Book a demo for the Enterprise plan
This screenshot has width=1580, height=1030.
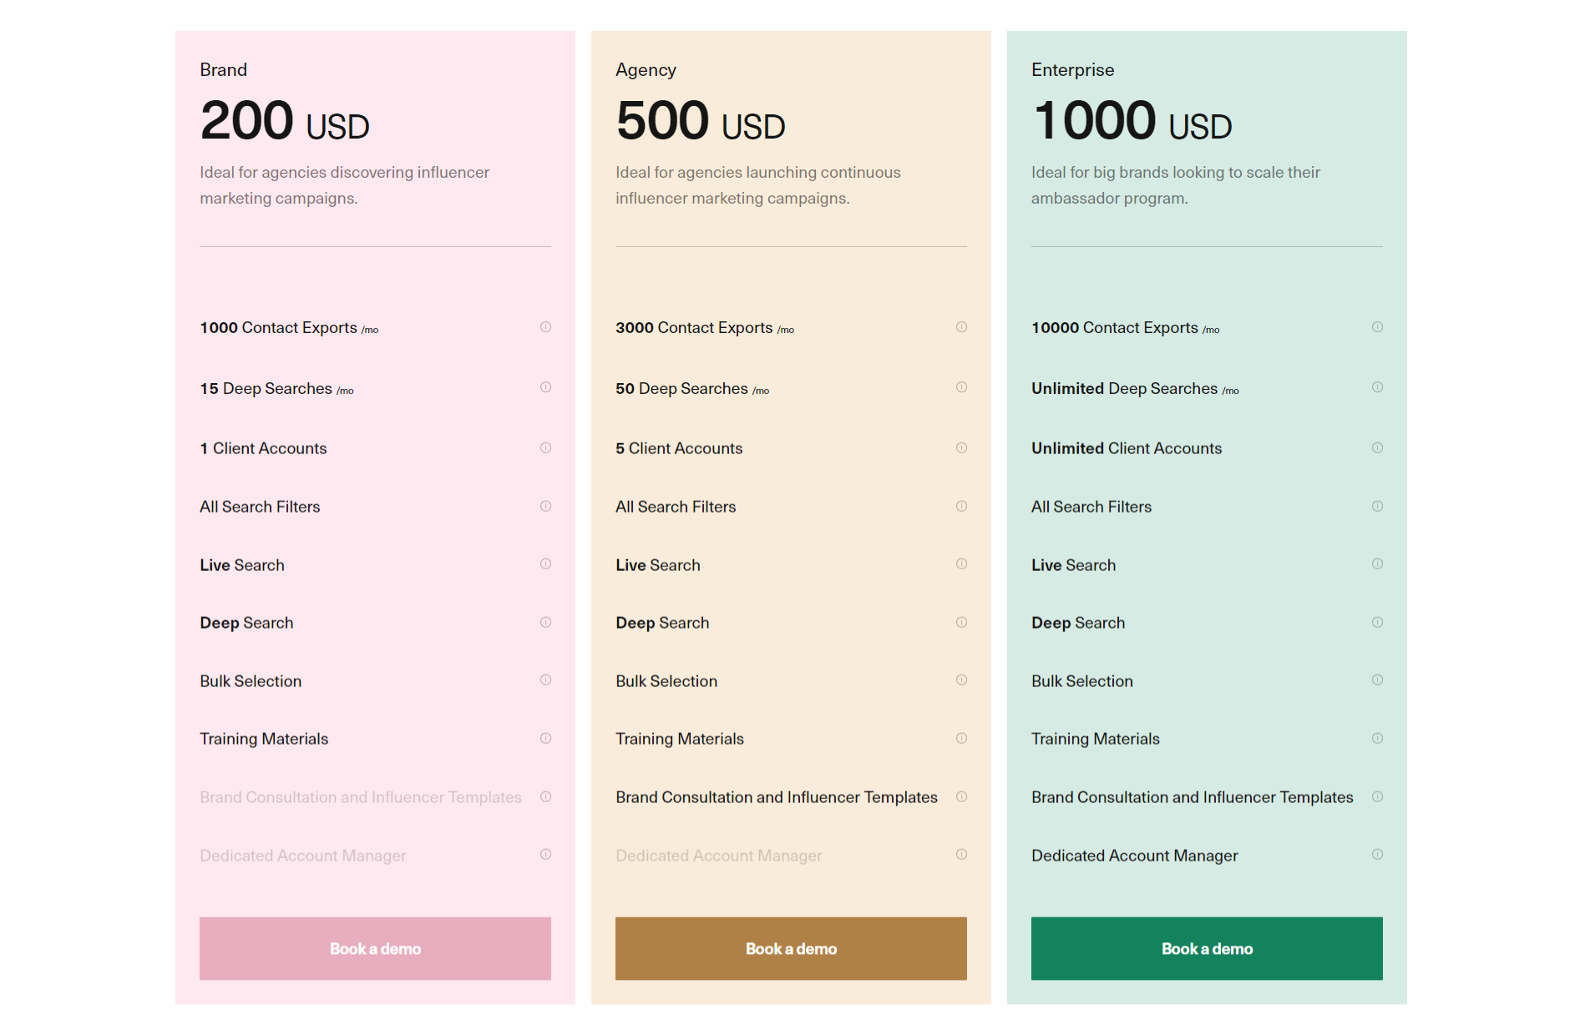point(1207,948)
